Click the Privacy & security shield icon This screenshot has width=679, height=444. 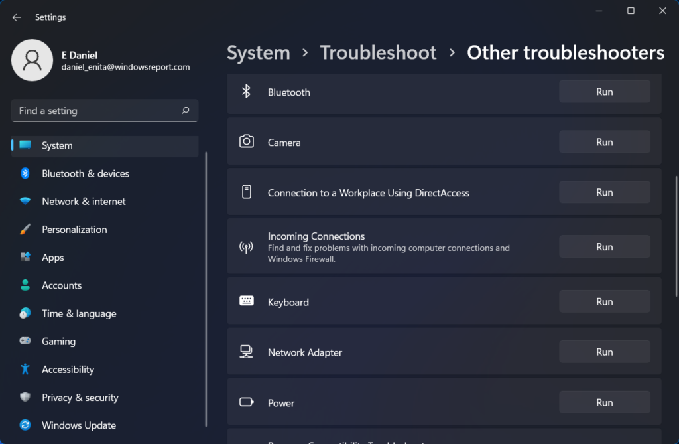tap(25, 397)
